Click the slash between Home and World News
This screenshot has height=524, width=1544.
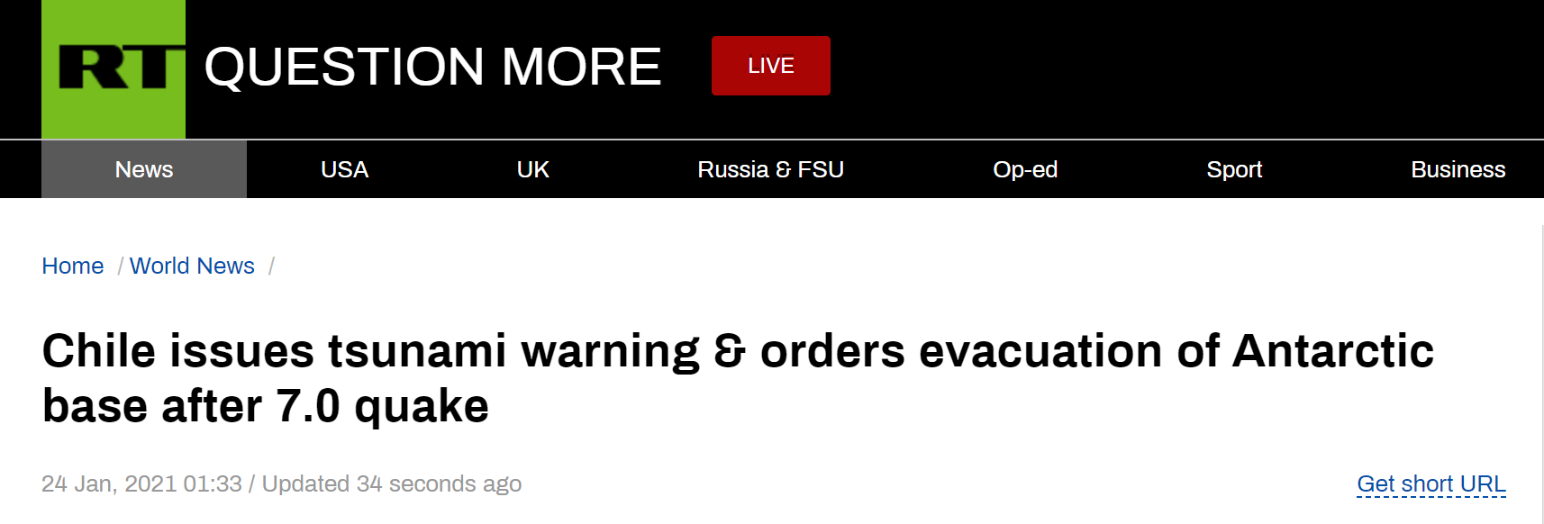point(120,267)
